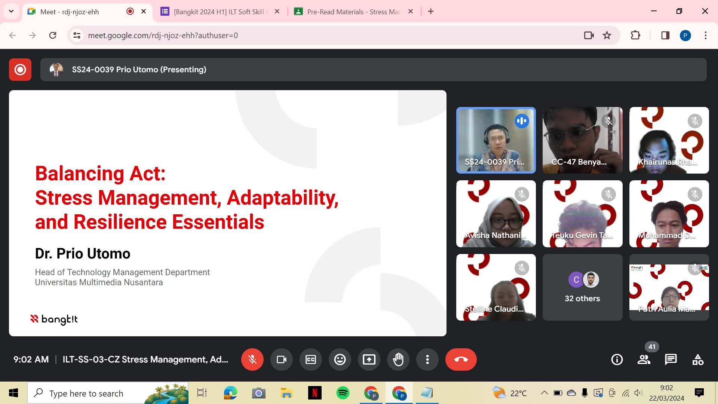Click the 32 others participants tile
Screen dimensions: 718x404
582,287
